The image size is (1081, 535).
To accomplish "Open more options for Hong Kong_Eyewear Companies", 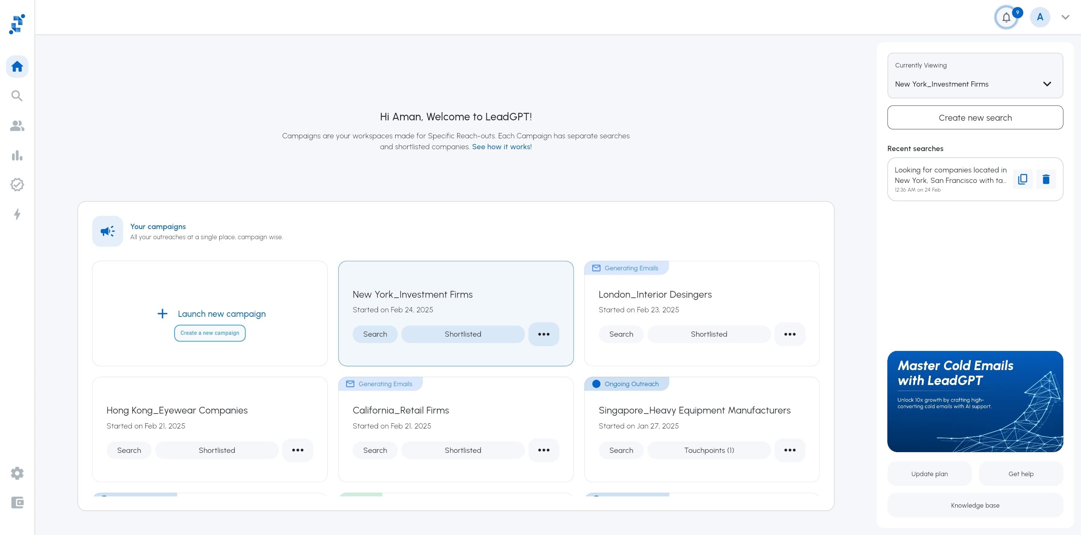I will click(298, 450).
